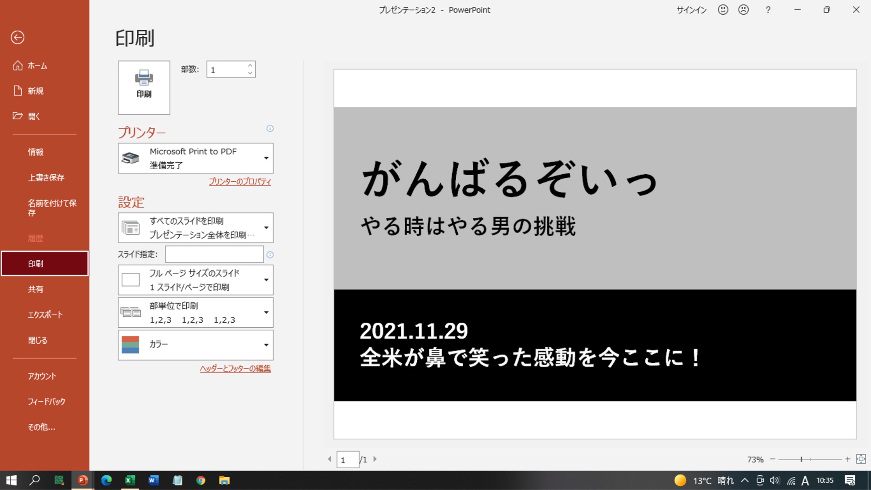The width and height of the screenshot is (871, 490).
Task: Open File Explorer from the taskbar
Action: [x=224, y=480]
